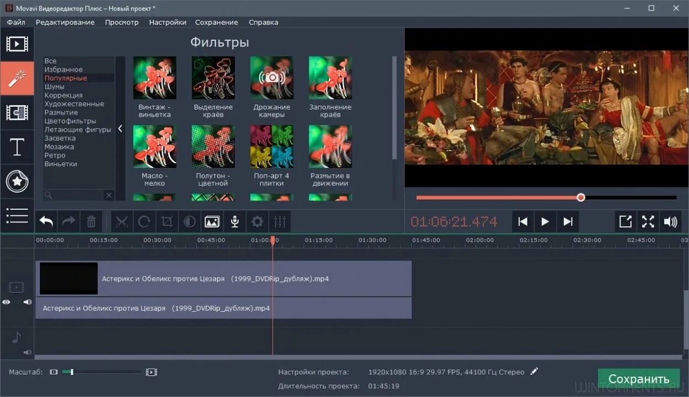Open the Titles text tab

pos(17,147)
